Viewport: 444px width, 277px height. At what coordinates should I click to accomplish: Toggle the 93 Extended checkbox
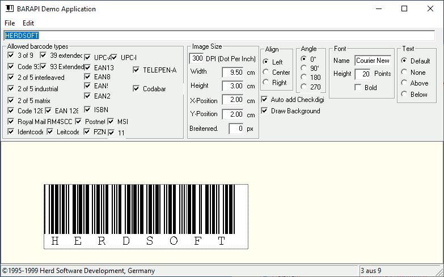coord(43,66)
